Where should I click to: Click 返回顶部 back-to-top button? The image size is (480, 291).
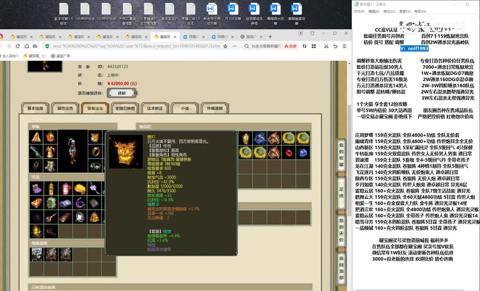[341, 268]
